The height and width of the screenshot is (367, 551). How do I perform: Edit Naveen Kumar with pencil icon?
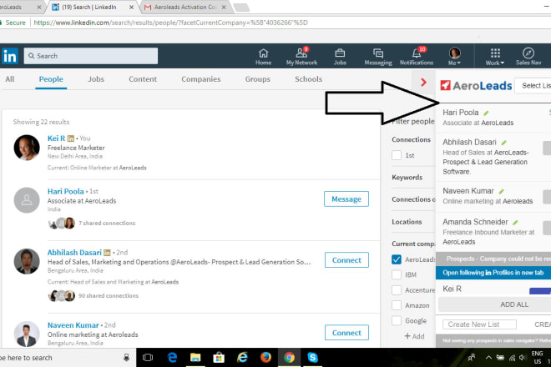(502, 191)
